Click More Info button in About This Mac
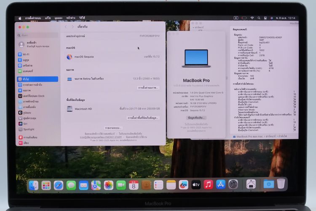 point(196,117)
